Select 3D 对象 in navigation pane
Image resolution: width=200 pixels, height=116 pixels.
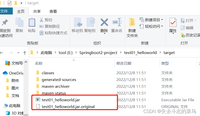click(x=17, y=113)
